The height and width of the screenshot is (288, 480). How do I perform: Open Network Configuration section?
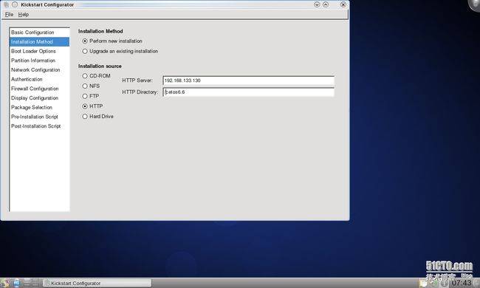[39, 69]
